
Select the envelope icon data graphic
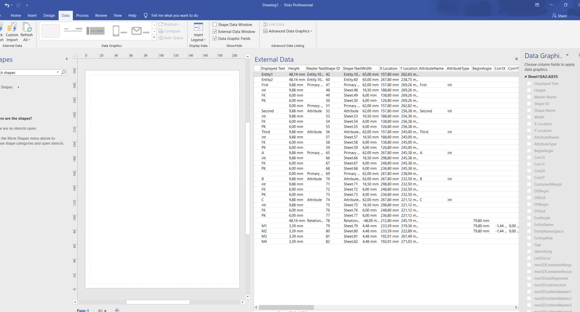[140, 31]
